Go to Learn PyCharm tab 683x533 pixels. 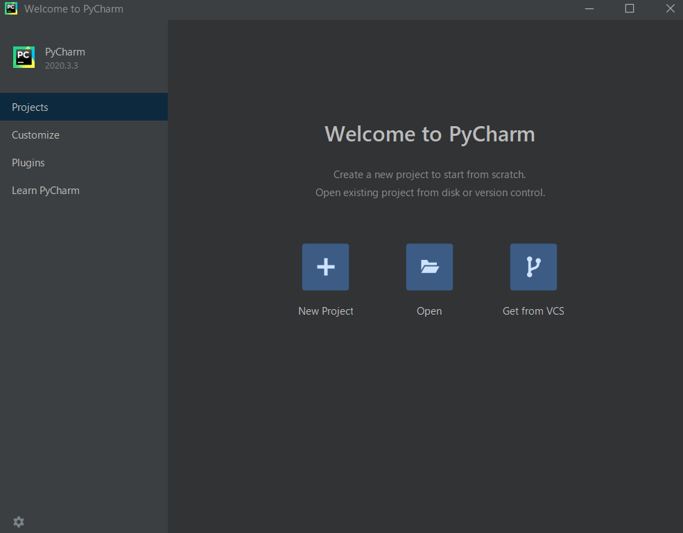84,191
